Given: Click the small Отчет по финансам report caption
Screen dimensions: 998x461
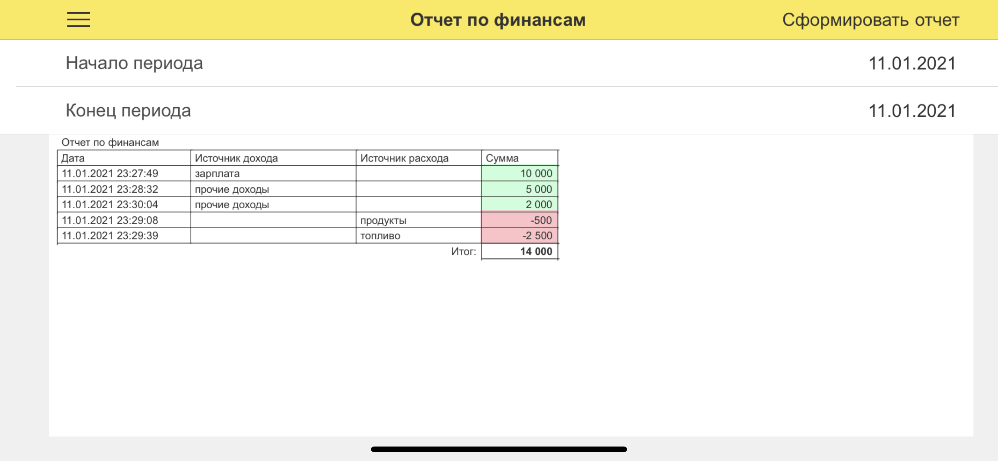Looking at the screenshot, I should coord(110,142).
